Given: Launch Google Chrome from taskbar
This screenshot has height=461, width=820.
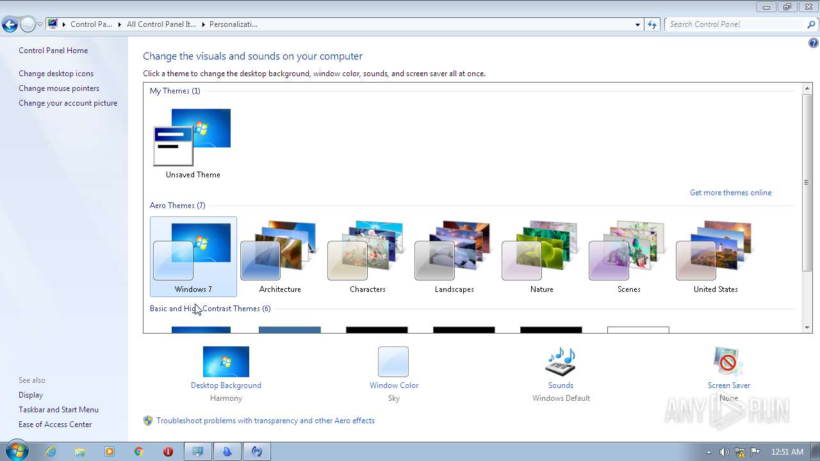Looking at the screenshot, I should (138, 451).
